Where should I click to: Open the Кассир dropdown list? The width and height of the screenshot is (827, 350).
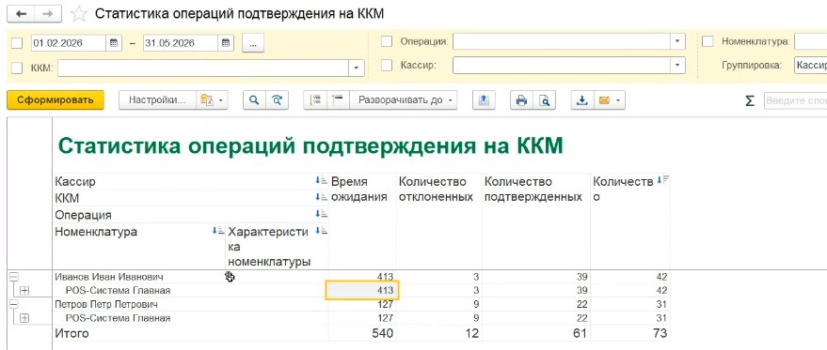pos(677,66)
